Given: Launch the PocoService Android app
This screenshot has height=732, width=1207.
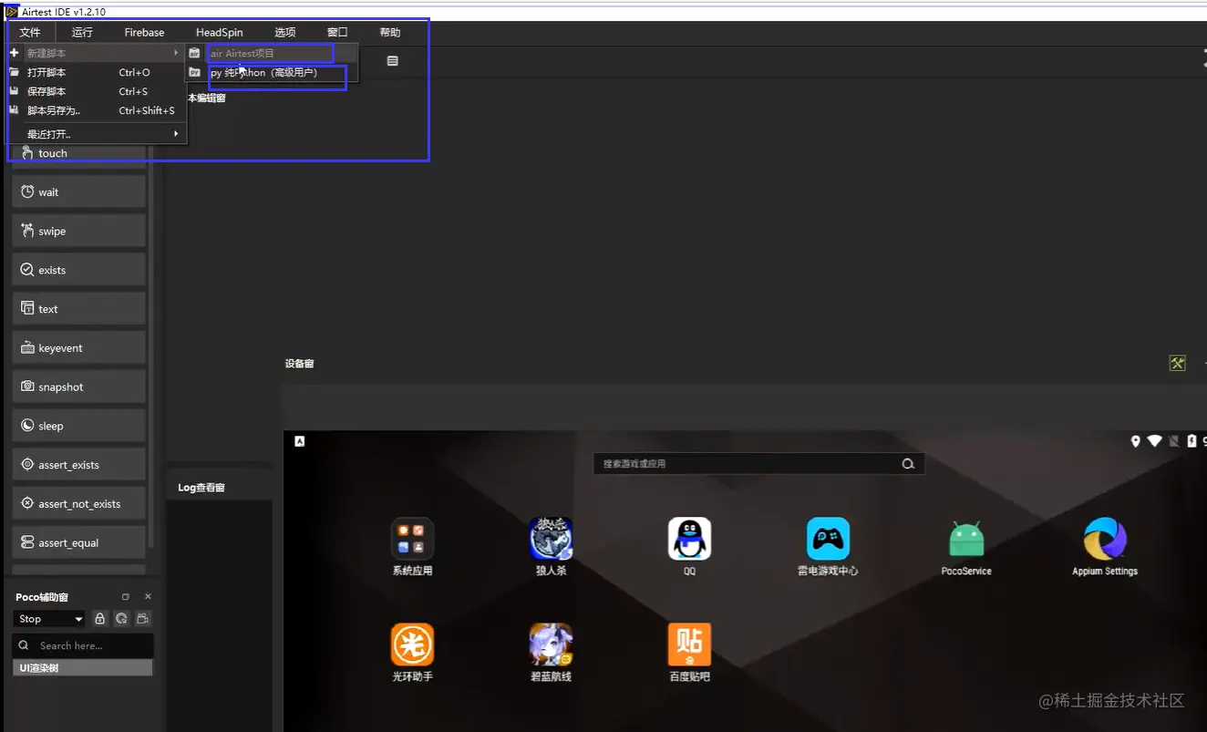Looking at the screenshot, I should [x=966, y=540].
